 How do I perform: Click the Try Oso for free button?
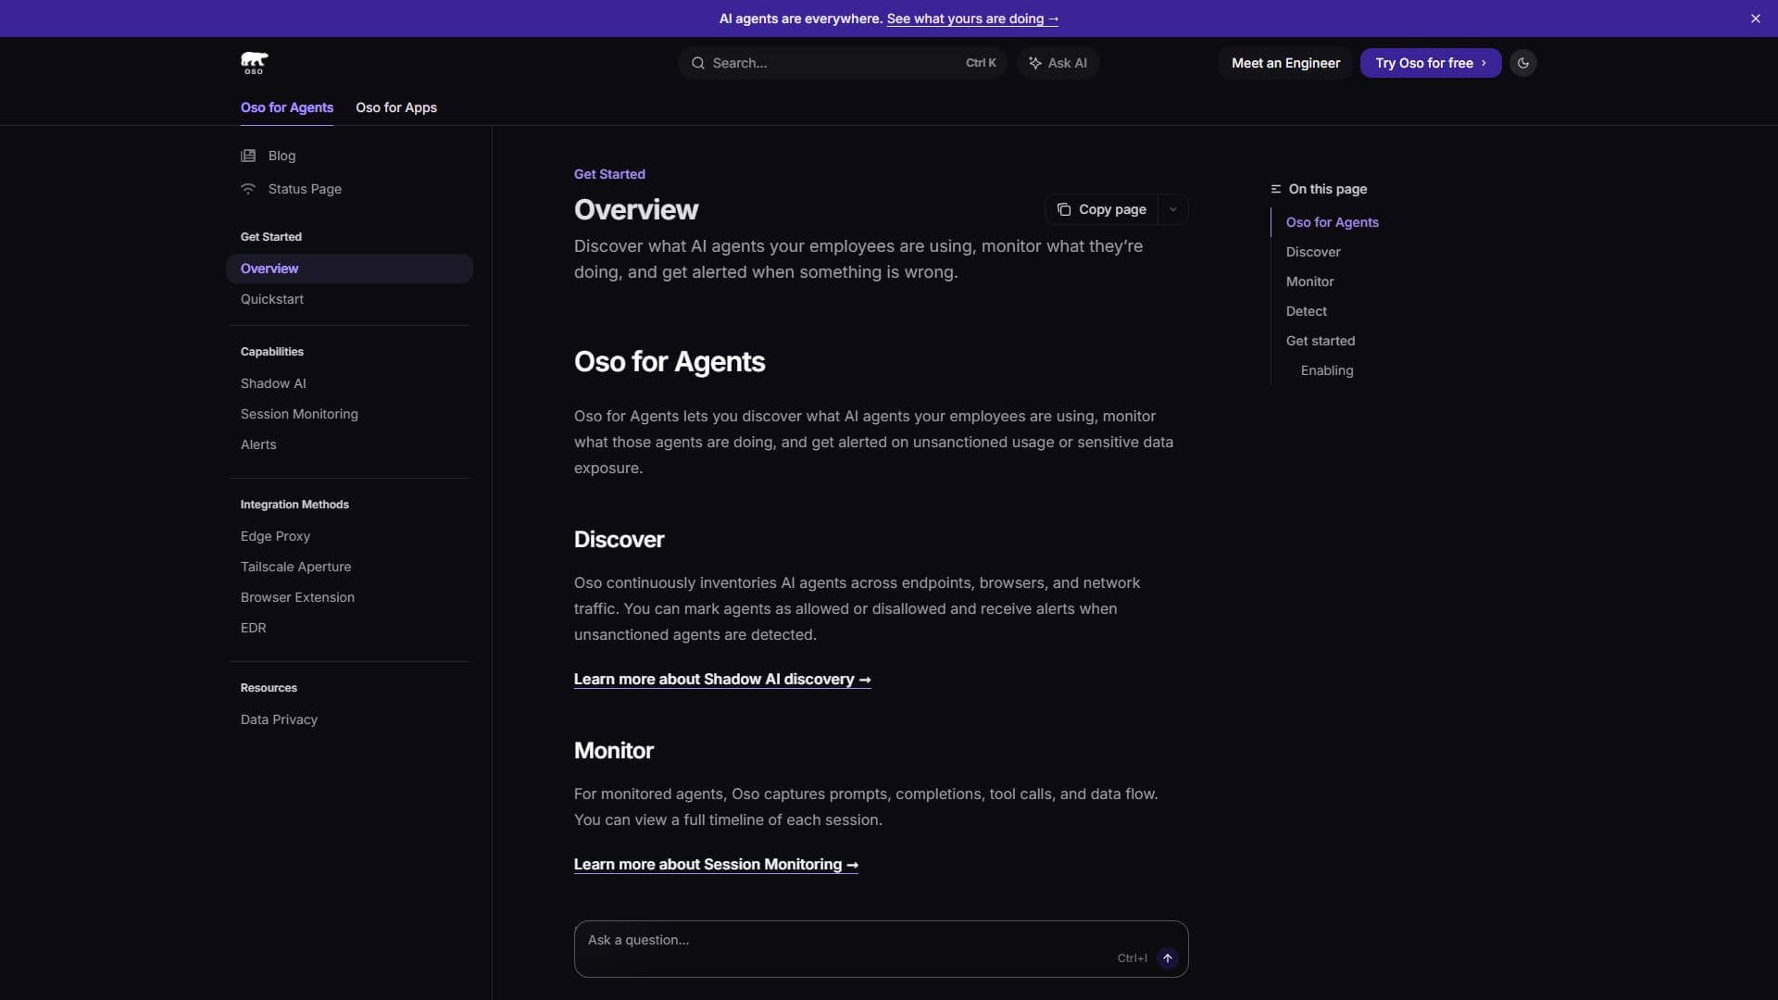pyautogui.click(x=1431, y=63)
